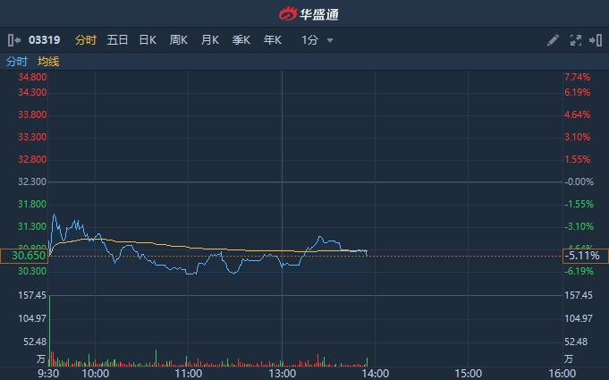
Task: Switch to 分时 intraday tab
Action: (x=86, y=40)
